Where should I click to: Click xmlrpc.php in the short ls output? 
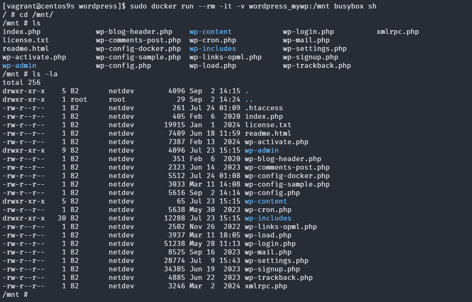(x=397, y=32)
